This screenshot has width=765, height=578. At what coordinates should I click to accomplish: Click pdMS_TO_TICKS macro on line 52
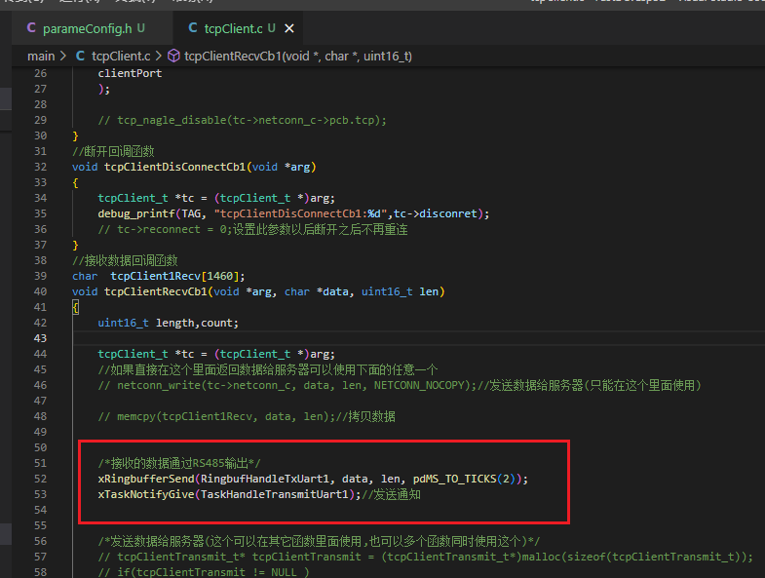click(455, 479)
